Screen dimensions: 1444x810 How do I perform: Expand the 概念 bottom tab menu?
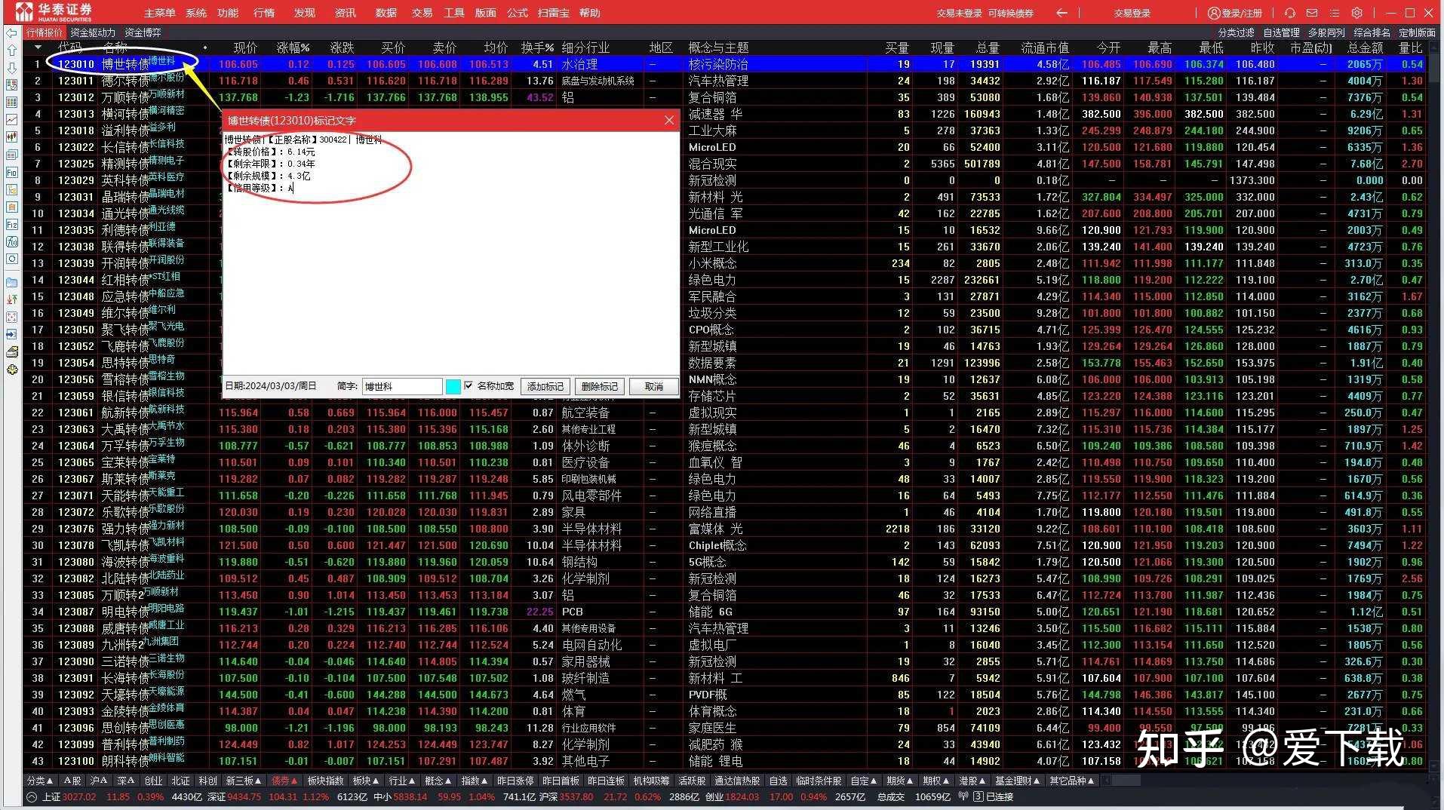point(438,781)
